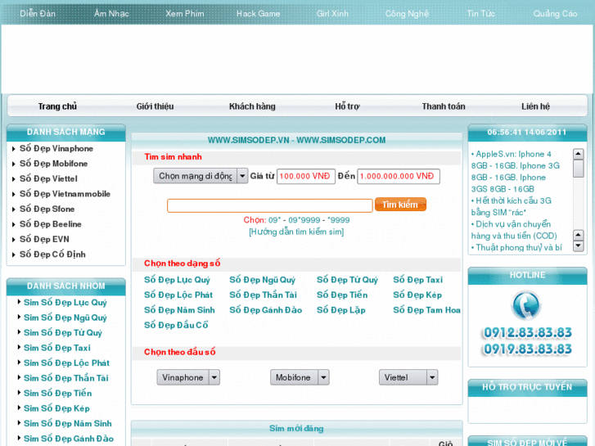Go to the Liên hệ tab
595x446 pixels.
535,106
